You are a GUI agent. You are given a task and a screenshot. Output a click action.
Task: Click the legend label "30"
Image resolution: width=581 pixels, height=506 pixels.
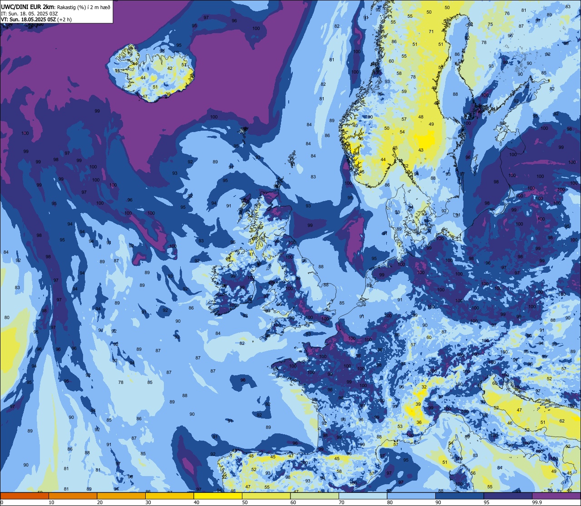[148, 502]
